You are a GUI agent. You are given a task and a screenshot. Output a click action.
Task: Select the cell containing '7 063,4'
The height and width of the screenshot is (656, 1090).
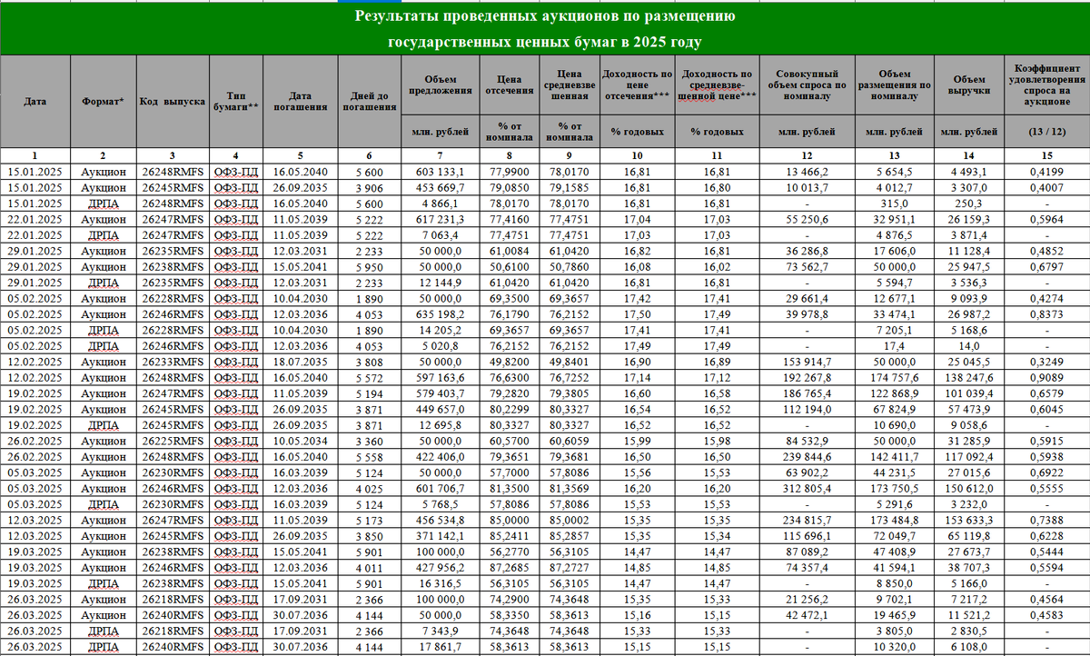(x=441, y=236)
